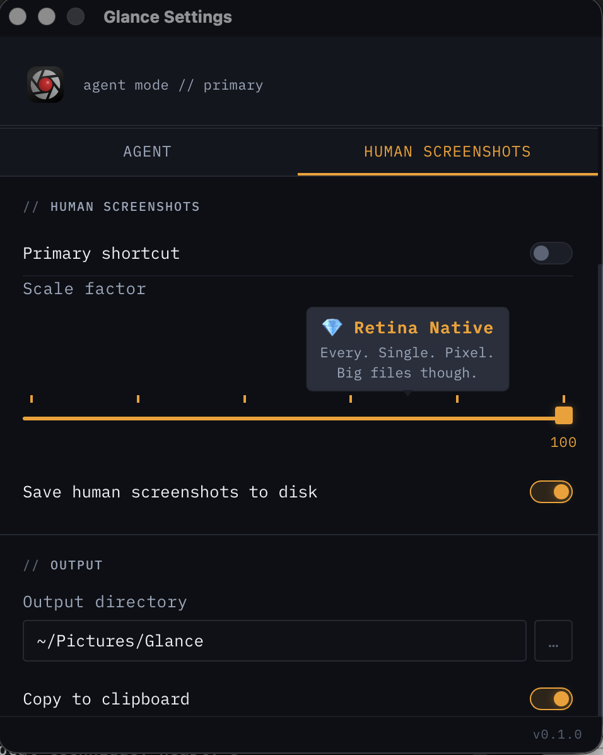Viewport: 603px width, 755px height.
Task: Set scale slider to the second tick mark
Action: point(138,417)
